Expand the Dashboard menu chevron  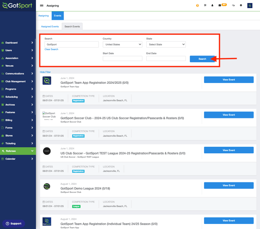click(x=32, y=43)
